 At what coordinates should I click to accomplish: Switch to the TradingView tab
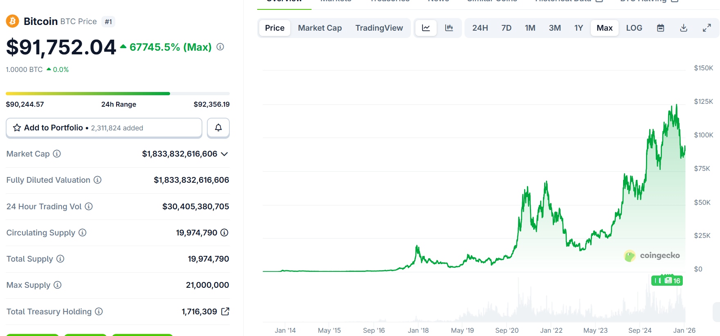pos(379,28)
